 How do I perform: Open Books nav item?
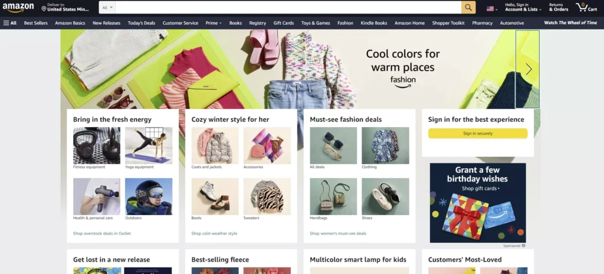tap(235, 23)
